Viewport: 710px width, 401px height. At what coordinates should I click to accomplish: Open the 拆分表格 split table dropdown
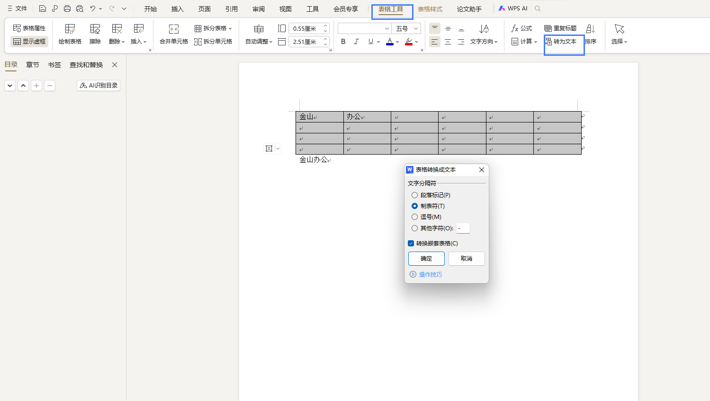coord(213,28)
